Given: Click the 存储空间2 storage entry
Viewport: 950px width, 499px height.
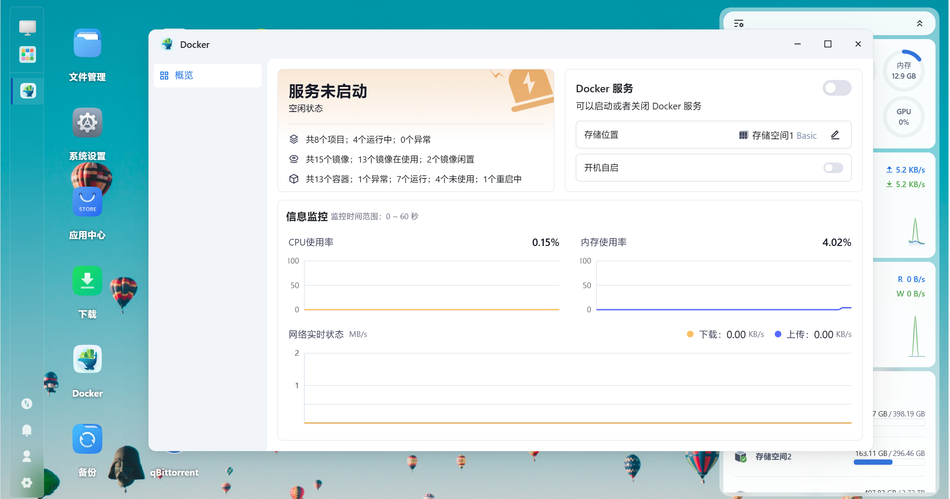Looking at the screenshot, I should pyautogui.click(x=773, y=457).
